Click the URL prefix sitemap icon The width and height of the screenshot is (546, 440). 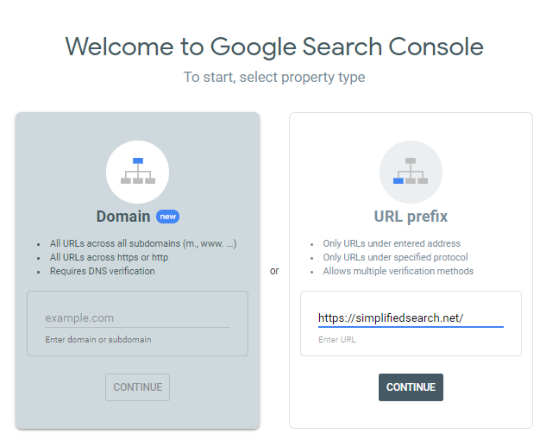[x=411, y=172]
